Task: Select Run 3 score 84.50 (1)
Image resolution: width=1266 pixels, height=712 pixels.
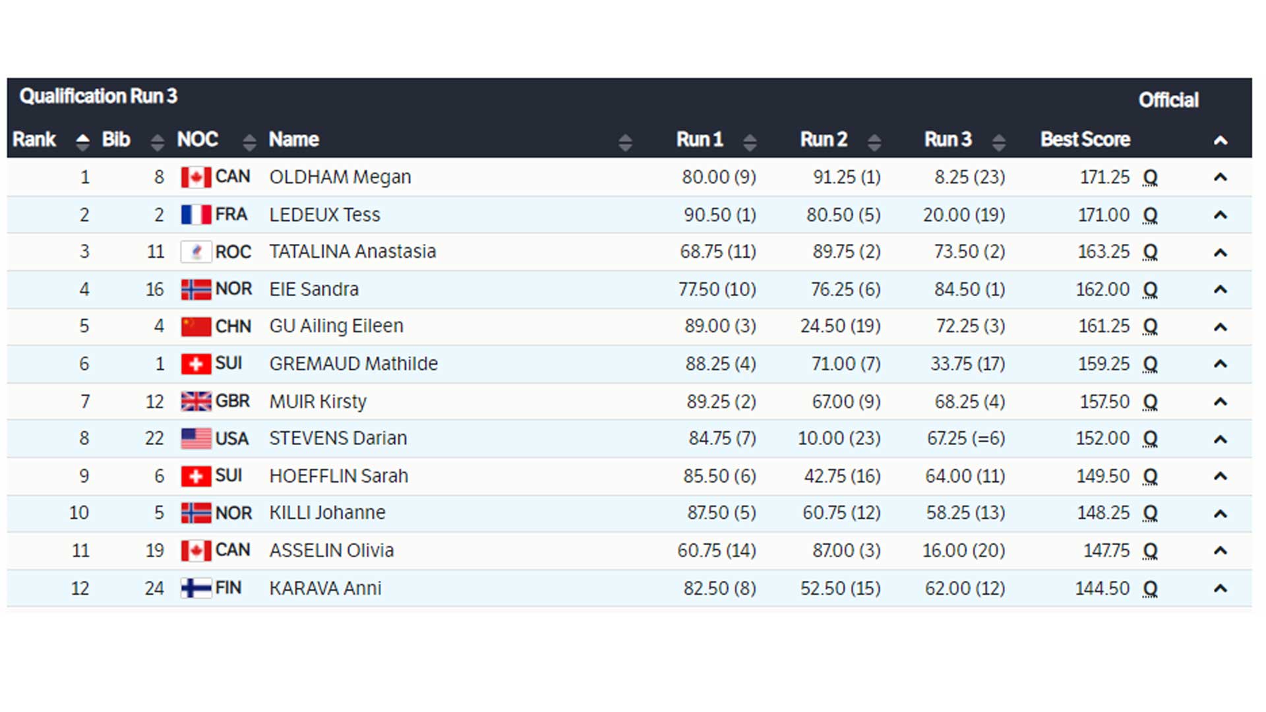Action: click(x=969, y=289)
